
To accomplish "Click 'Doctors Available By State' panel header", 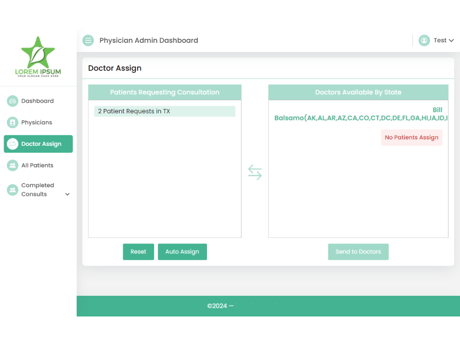I will tap(358, 92).
